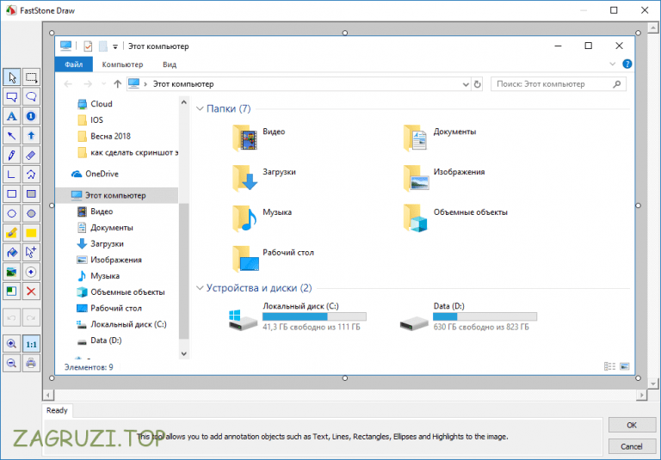This screenshot has width=661, height=460.
Task: Click the Zoom In magnifier
Action: (12, 344)
